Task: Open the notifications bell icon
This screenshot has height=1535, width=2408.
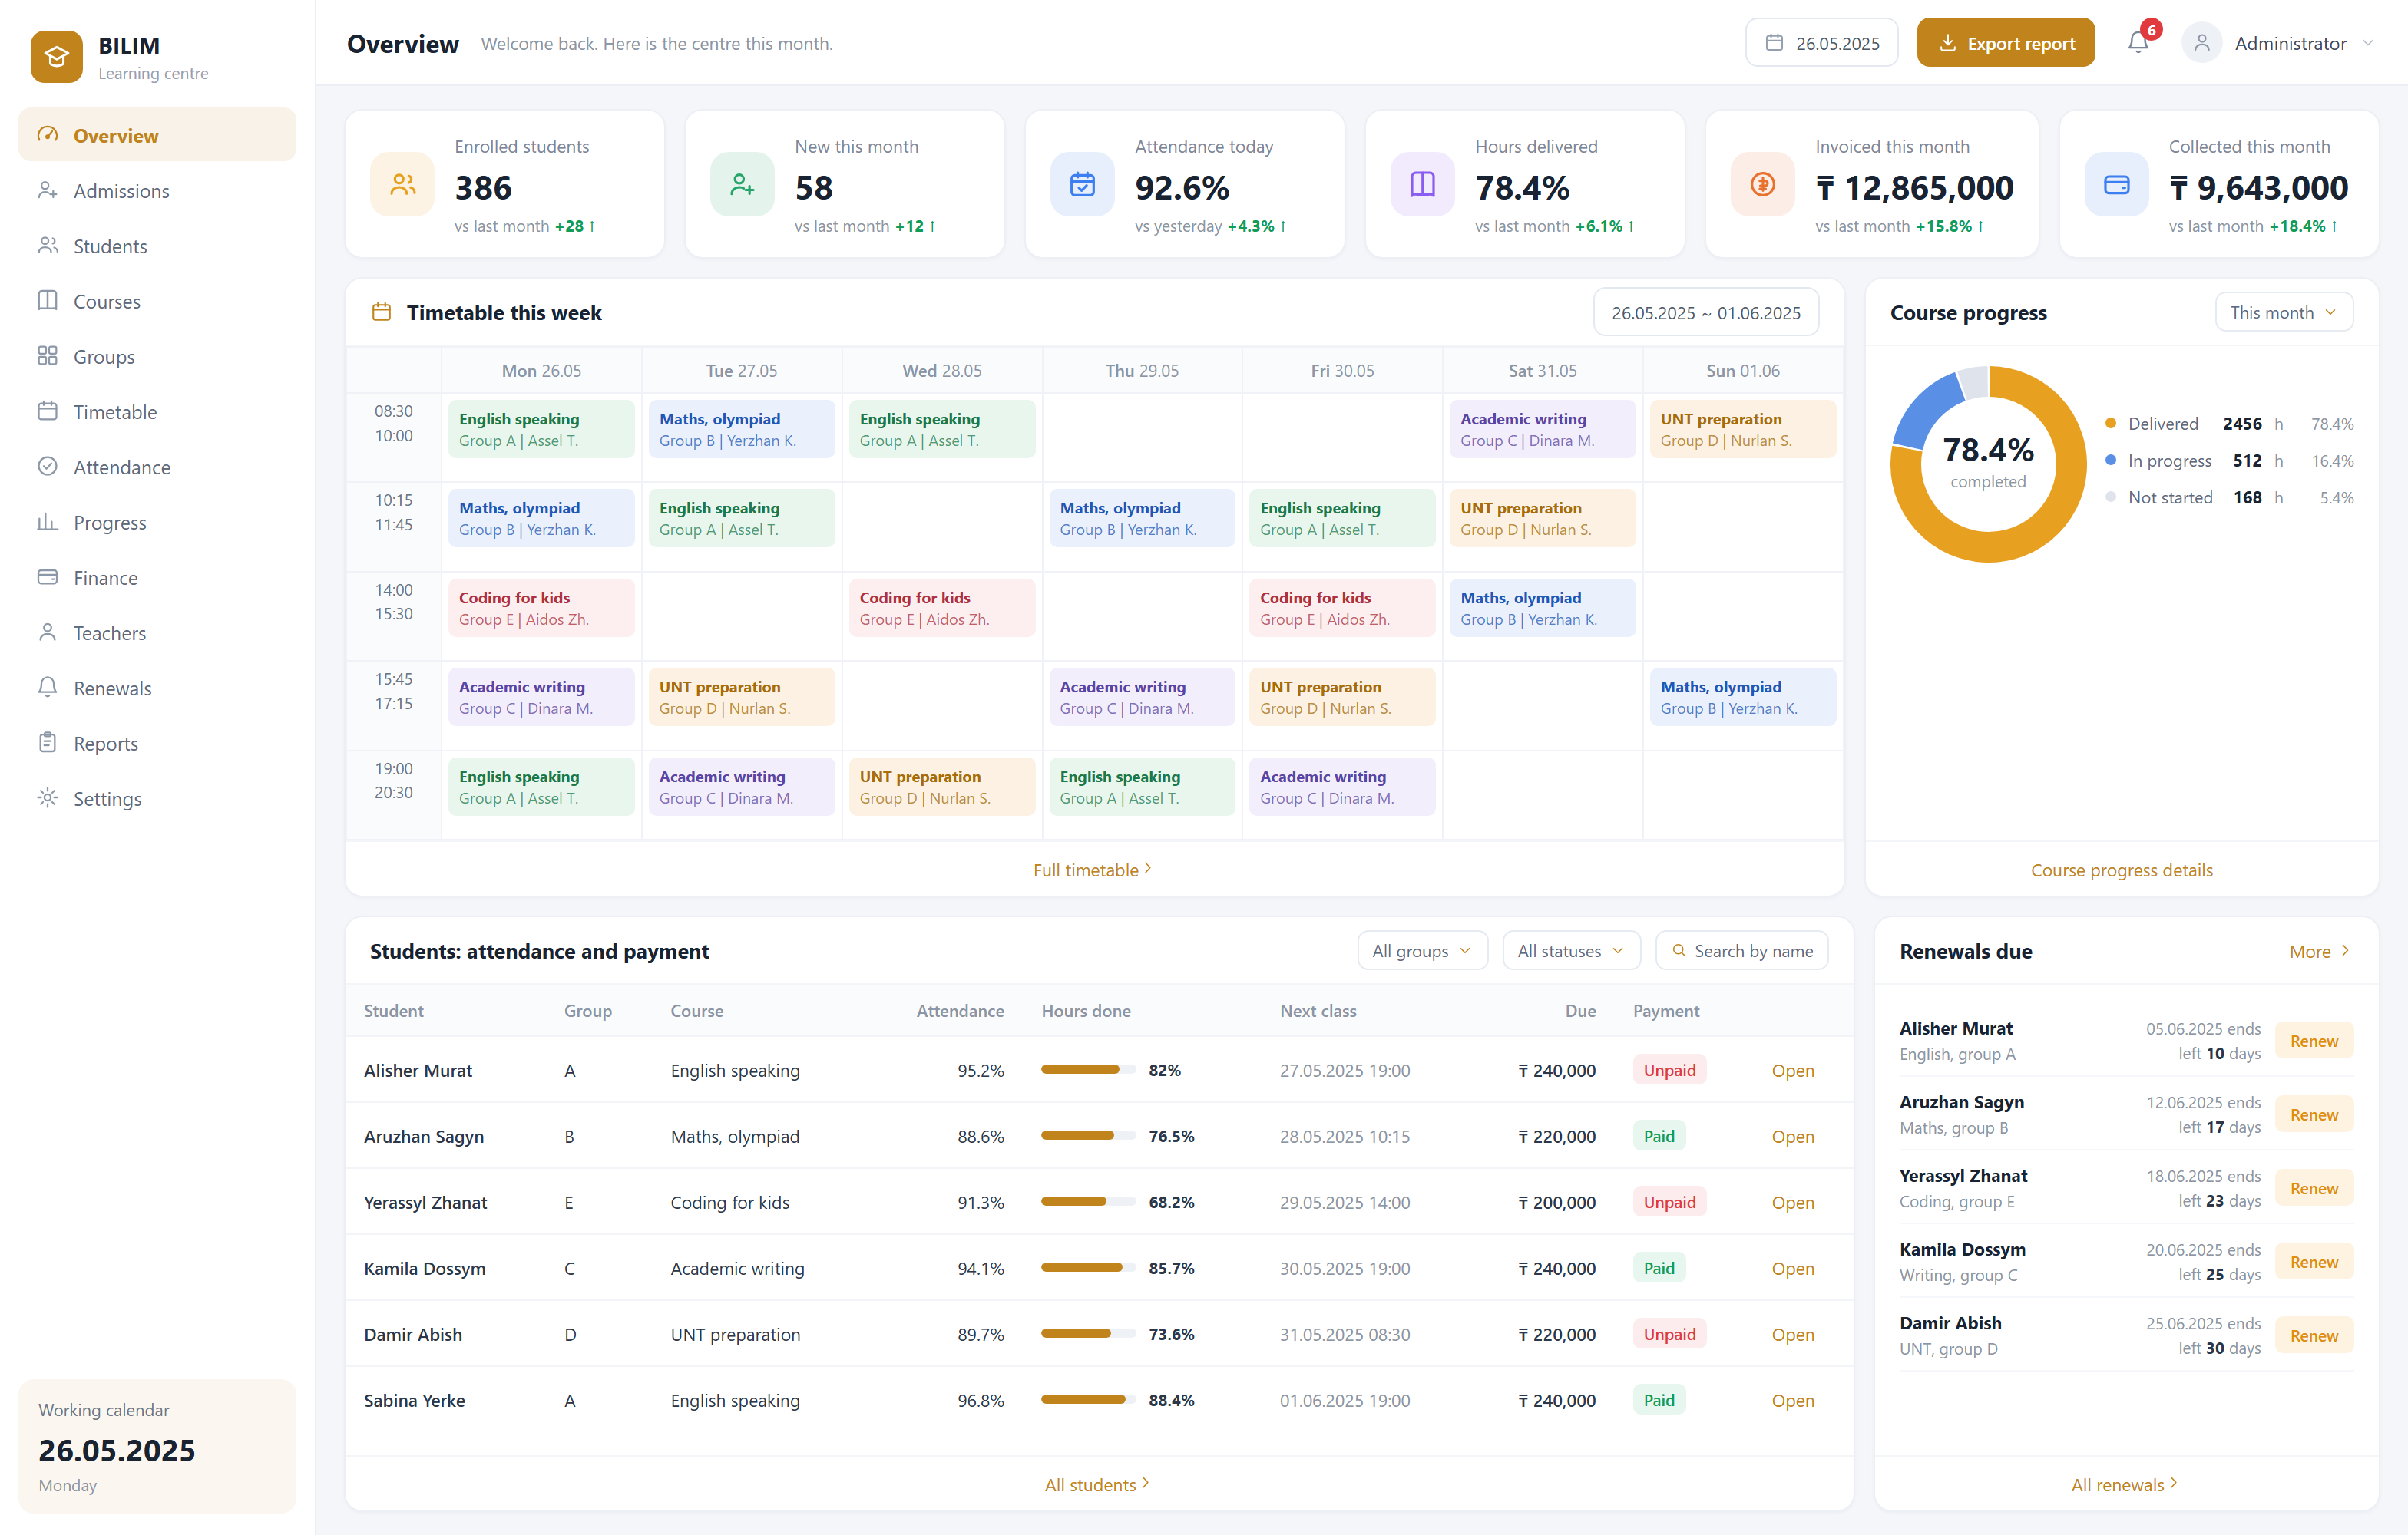Action: point(2137,43)
